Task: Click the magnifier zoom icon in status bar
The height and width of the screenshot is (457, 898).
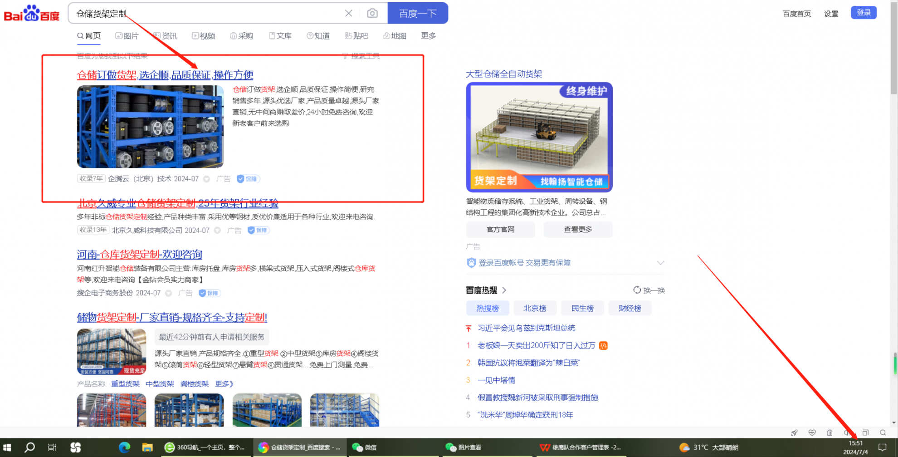Action: 883,433
